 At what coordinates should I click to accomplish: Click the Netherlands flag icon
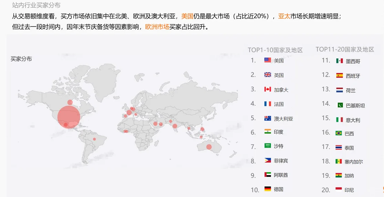coord(340,90)
